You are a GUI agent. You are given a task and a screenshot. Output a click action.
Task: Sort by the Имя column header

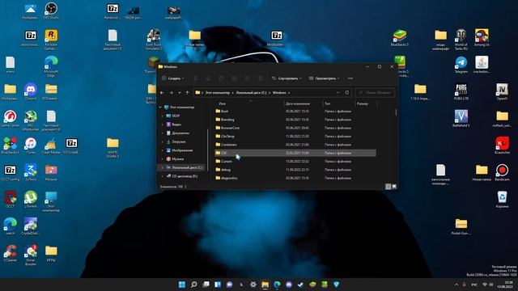[x=223, y=103]
